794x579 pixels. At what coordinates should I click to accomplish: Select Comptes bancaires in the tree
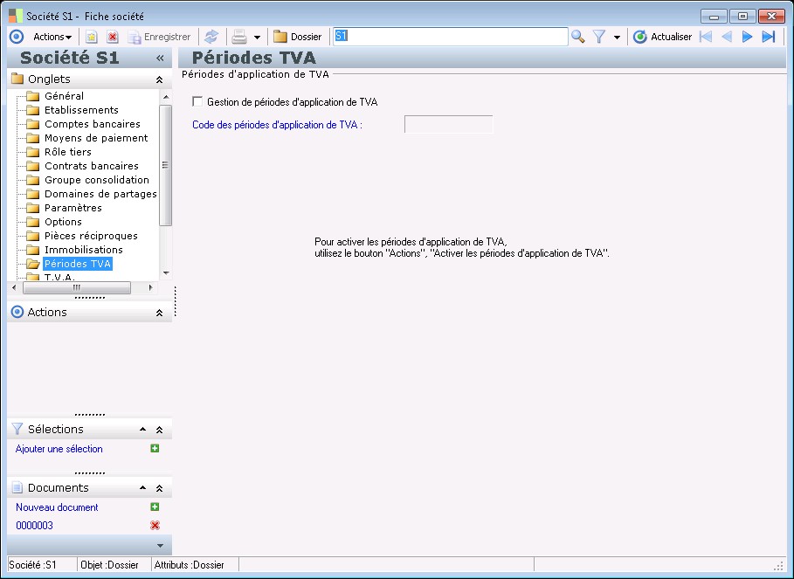tap(93, 124)
